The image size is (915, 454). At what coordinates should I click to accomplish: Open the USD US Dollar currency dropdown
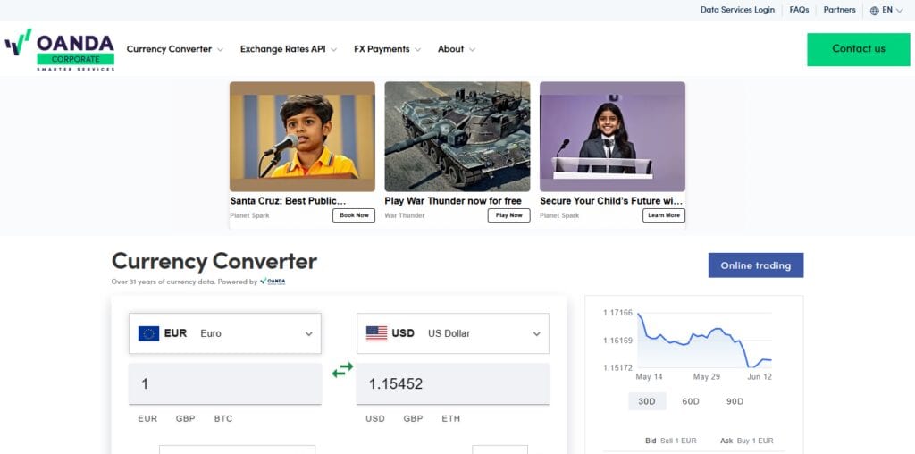(x=453, y=333)
